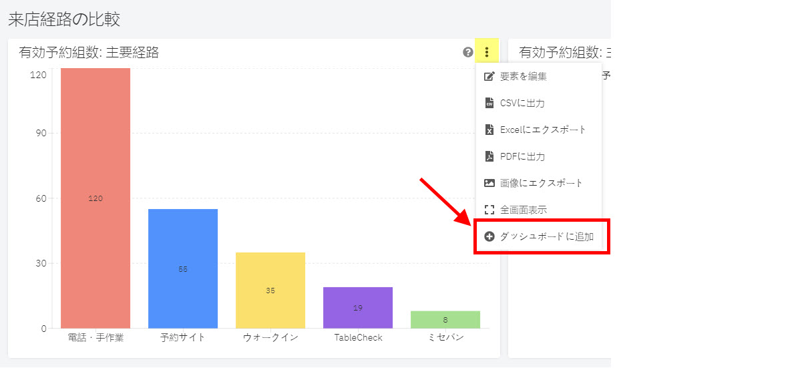This screenshot has width=802, height=368.
Task: Click the help question mark icon
Action: (467, 52)
